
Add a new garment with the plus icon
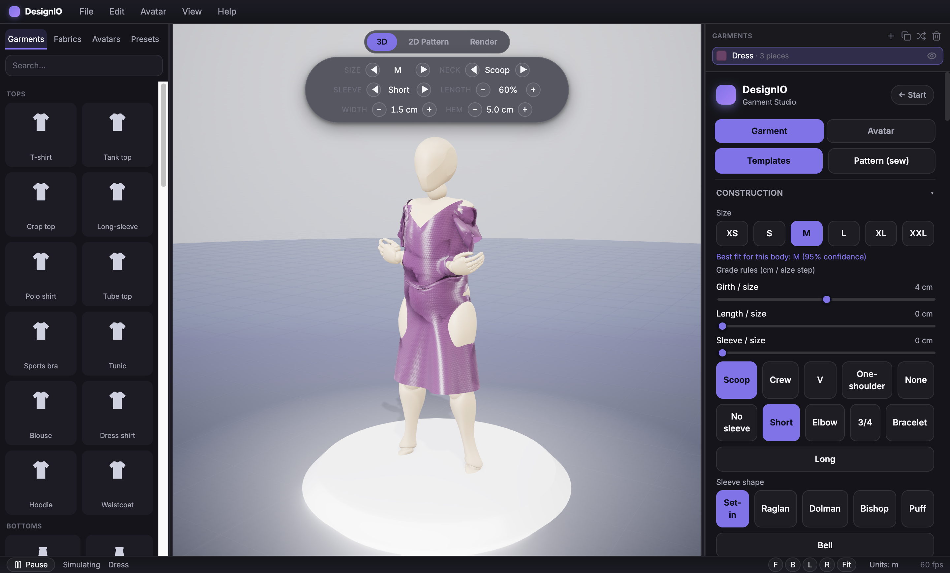click(x=891, y=36)
